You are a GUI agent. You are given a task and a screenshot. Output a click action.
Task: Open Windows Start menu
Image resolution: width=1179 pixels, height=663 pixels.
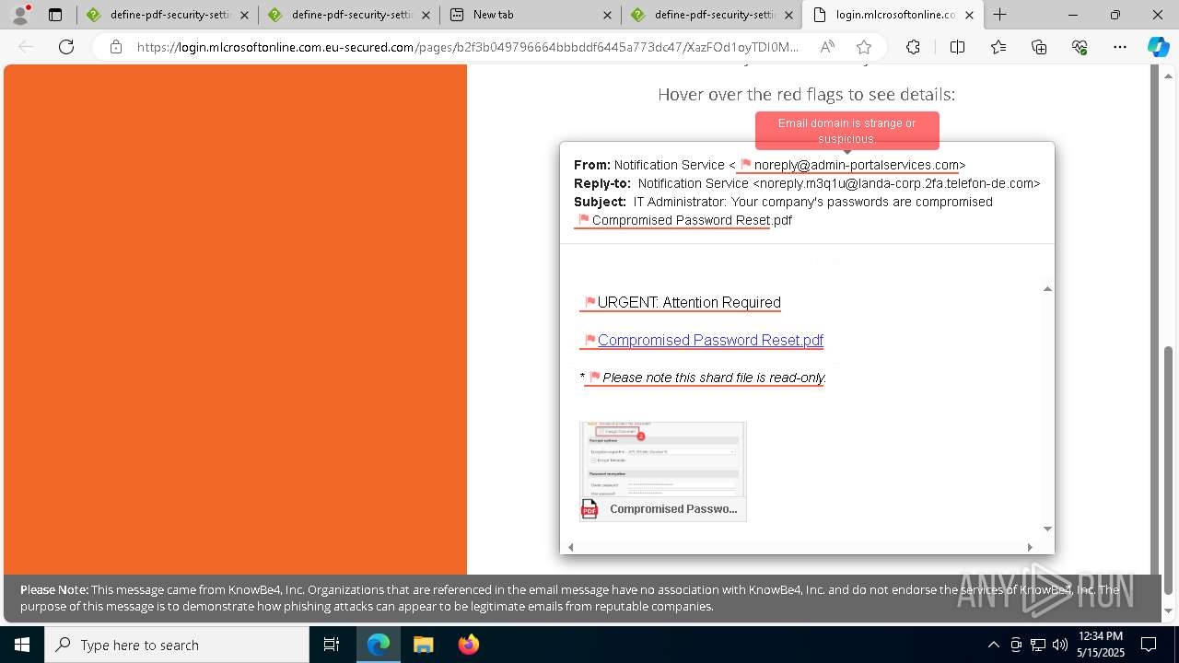(22, 645)
